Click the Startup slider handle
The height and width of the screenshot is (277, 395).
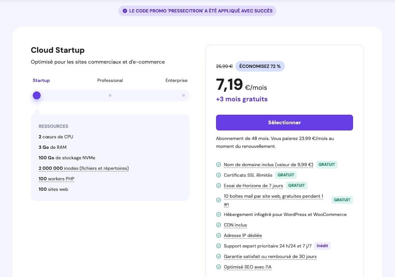point(37,96)
